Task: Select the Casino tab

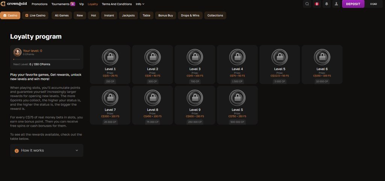Action: pos(10,15)
